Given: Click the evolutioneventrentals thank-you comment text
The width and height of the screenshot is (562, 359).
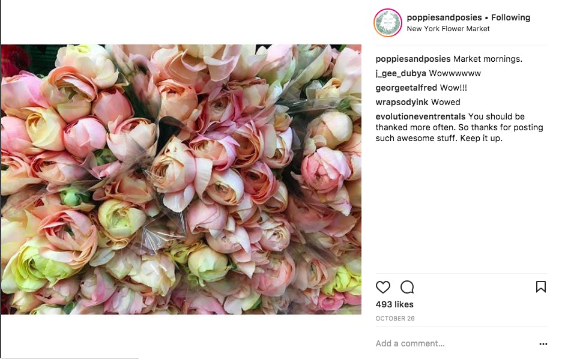Looking at the screenshot, I should (x=459, y=127).
